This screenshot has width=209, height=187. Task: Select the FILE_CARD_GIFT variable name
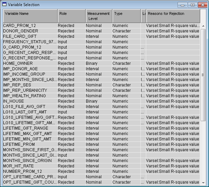click(x=20, y=36)
